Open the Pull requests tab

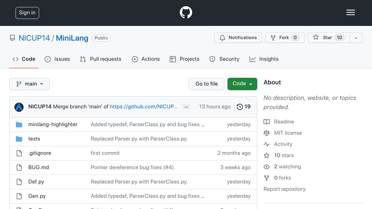(101, 59)
